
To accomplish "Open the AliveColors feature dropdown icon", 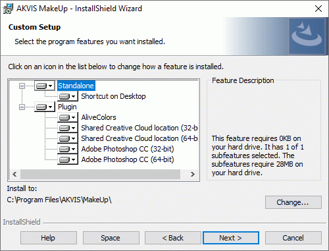I will pos(68,117).
